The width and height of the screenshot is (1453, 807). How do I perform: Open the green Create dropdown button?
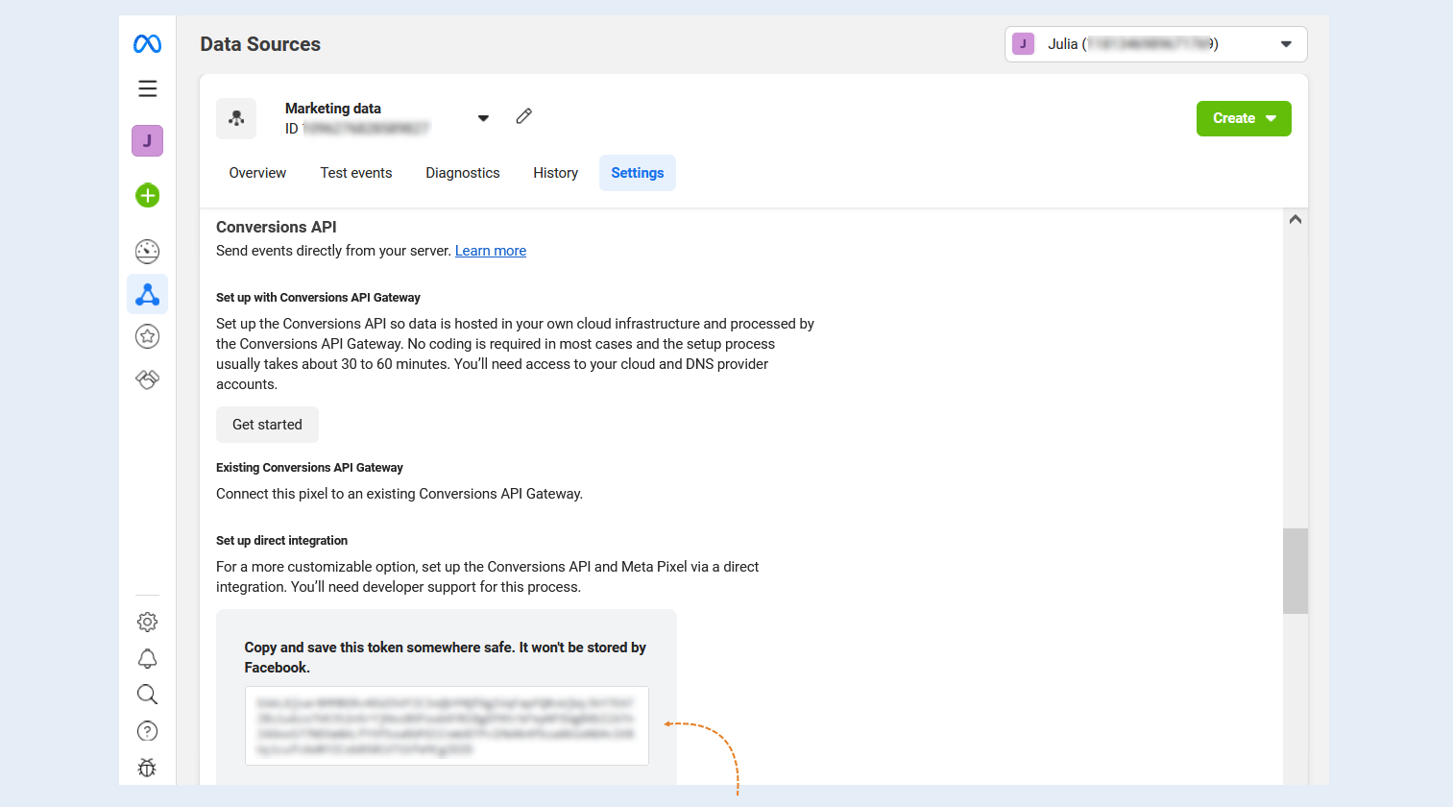click(1244, 118)
